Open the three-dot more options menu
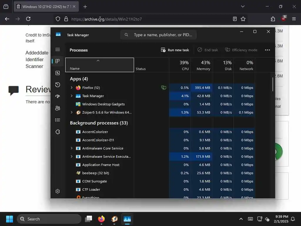This screenshot has width=301, height=226. tap(267, 50)
